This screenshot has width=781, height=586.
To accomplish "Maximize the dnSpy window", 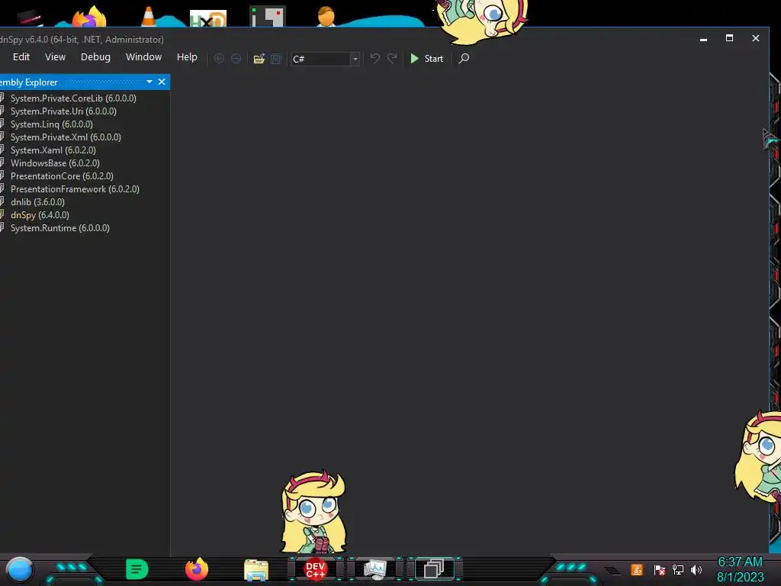I will (x=729, y=38).
